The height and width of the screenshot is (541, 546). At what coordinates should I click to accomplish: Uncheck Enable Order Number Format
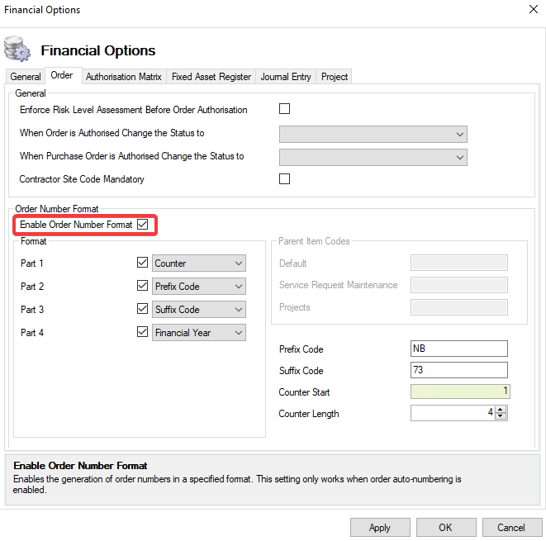pos(143,224)
